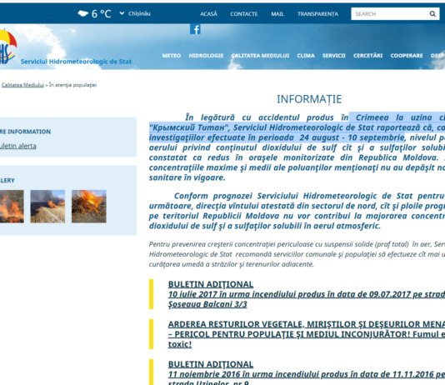Open the CALITATEA MEDIULUI navigation menu
Screen dimensions: 445x385
tap(260, 56)
